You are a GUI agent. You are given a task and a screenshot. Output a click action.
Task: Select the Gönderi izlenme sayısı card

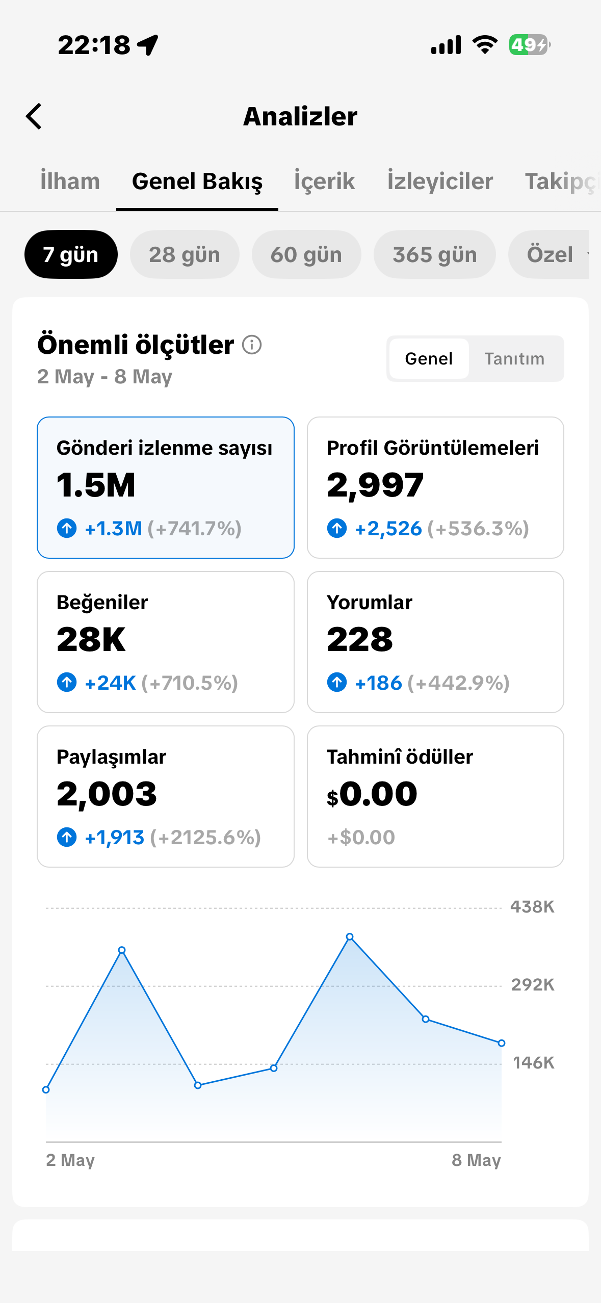(x=166, y=487)
